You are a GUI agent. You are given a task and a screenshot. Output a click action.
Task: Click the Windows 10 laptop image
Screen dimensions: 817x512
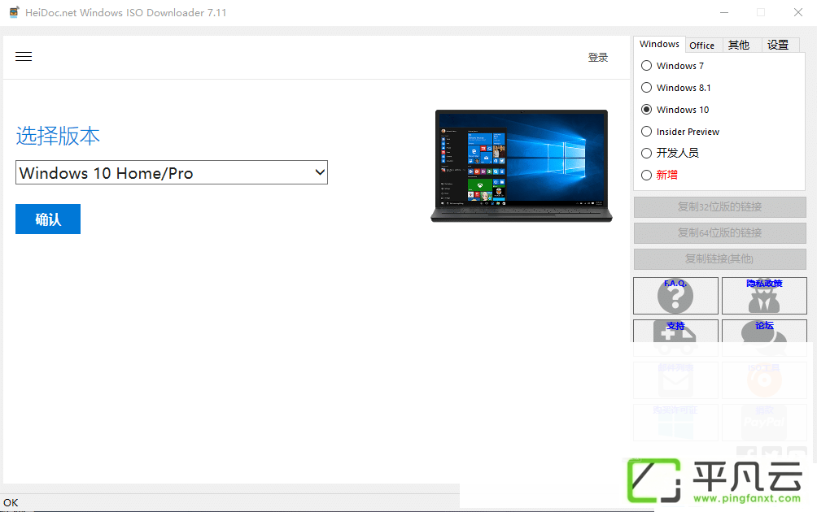pyautogui.click(x=522, y=166)
